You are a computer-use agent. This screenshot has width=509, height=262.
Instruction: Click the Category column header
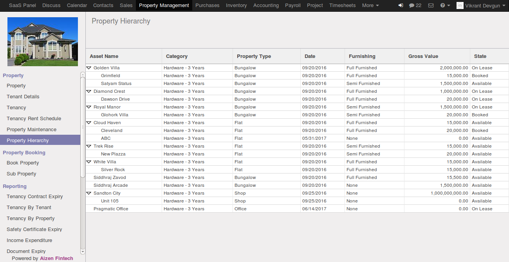[197, 56]
